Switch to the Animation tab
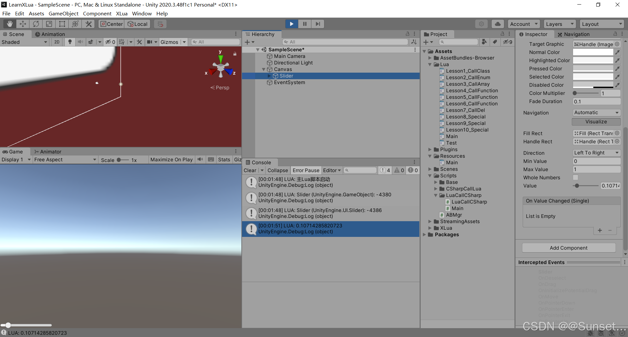628x337 pixels. coord(50,34)
